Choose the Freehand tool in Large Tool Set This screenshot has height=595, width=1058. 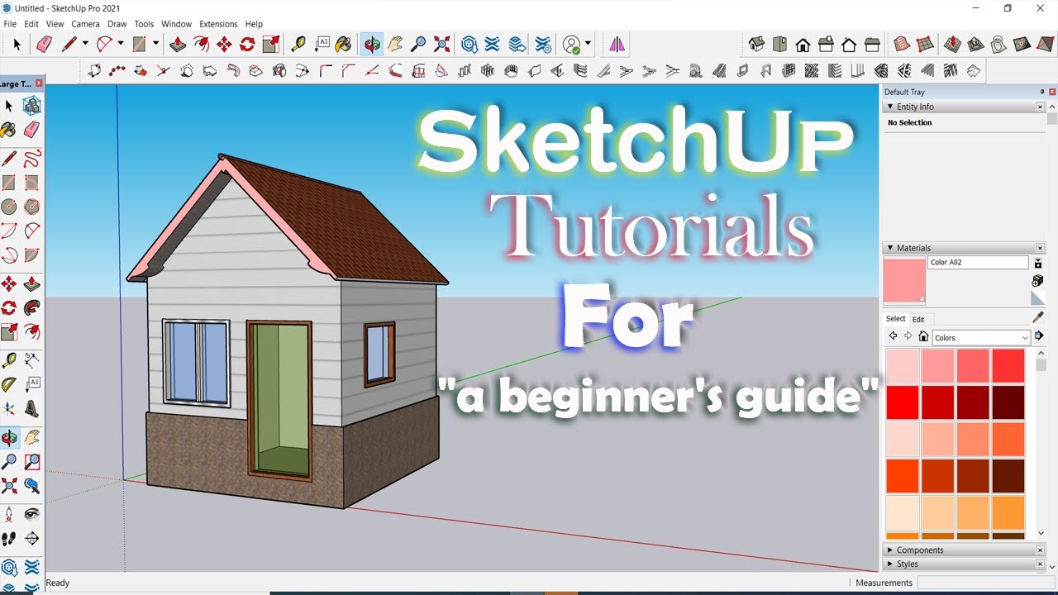tap(32, 159)
